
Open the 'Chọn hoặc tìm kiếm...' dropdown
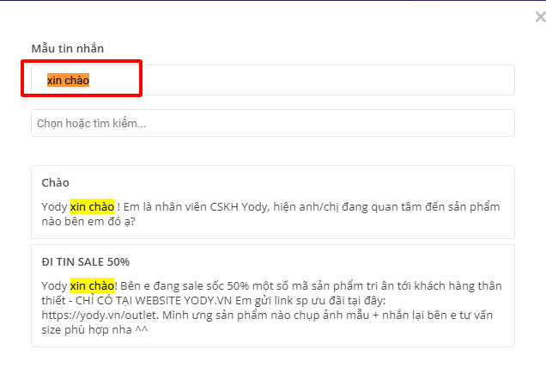click(273, 123)
